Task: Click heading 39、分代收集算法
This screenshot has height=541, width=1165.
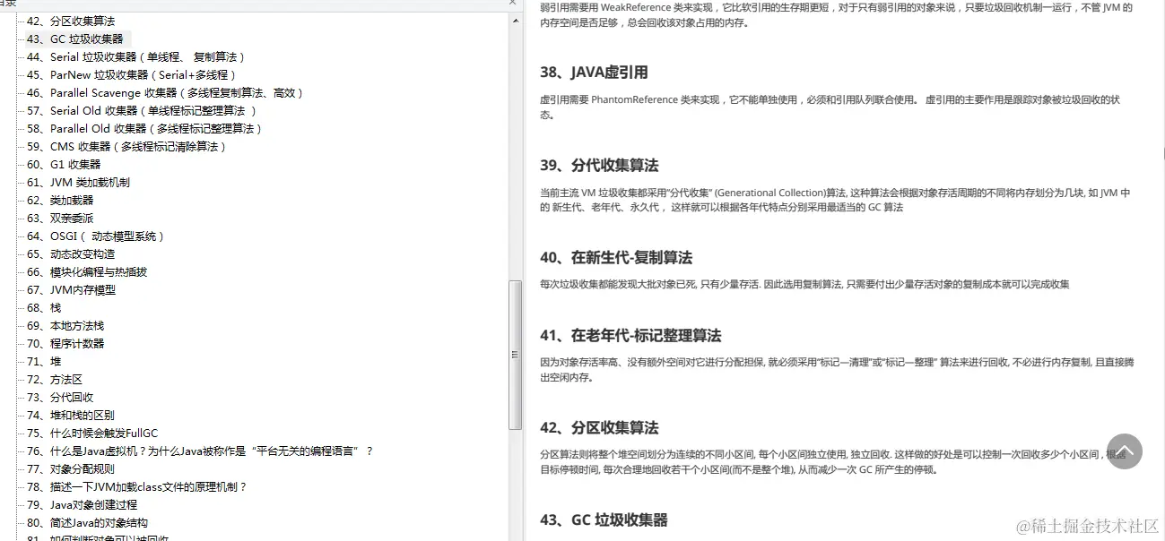Action: point(599,167)
